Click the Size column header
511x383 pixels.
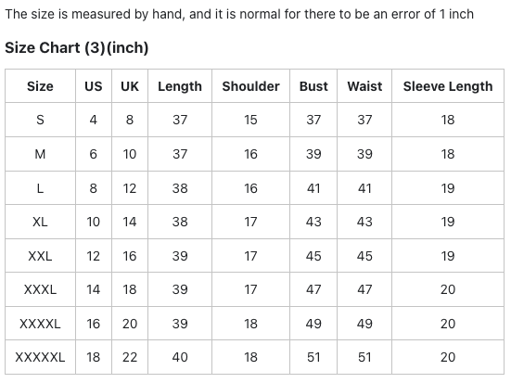click(40, 86)
